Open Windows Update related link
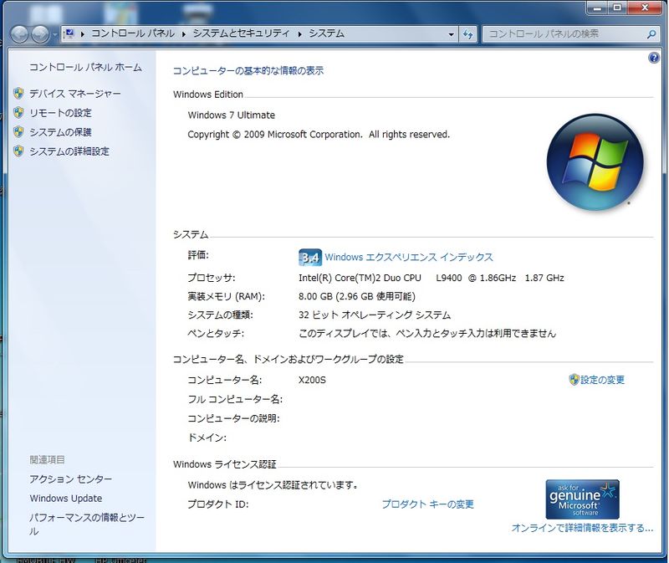Image resolution: width=669 pixels, height=563 pixels. pos(66,498)
